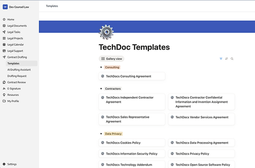Click gear icon on Vendor Services Agreement card

point(172,117)
